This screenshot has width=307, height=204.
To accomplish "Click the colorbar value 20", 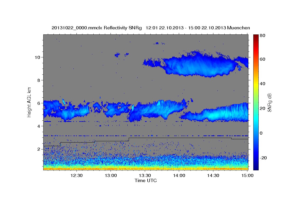I will [x=263, y=109].
